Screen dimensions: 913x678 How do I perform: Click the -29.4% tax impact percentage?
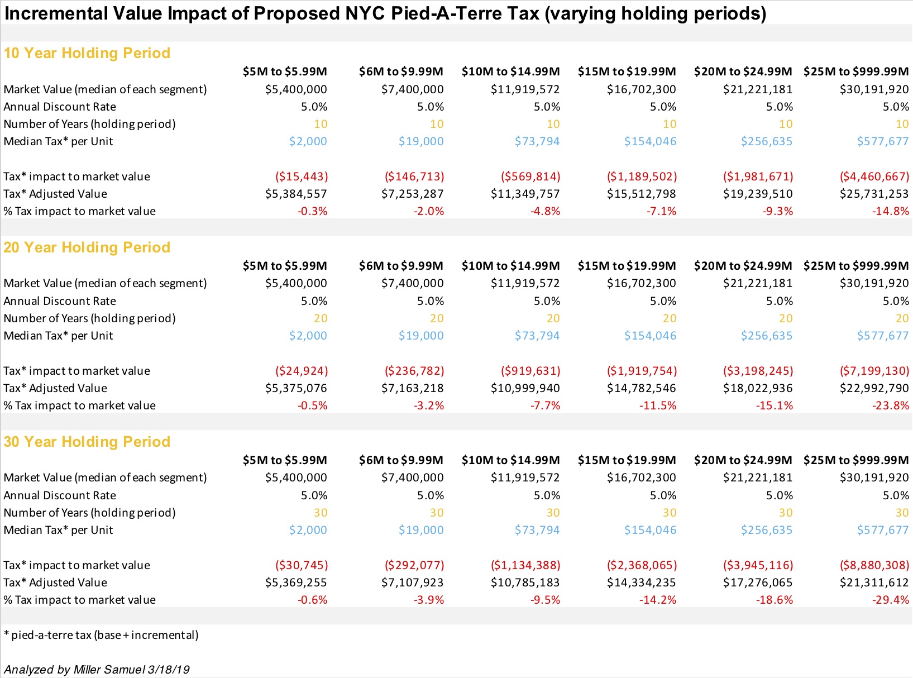point(891,600)
